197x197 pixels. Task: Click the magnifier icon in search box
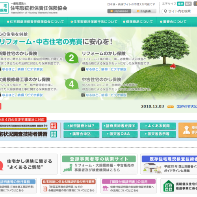tap(165, 11)
